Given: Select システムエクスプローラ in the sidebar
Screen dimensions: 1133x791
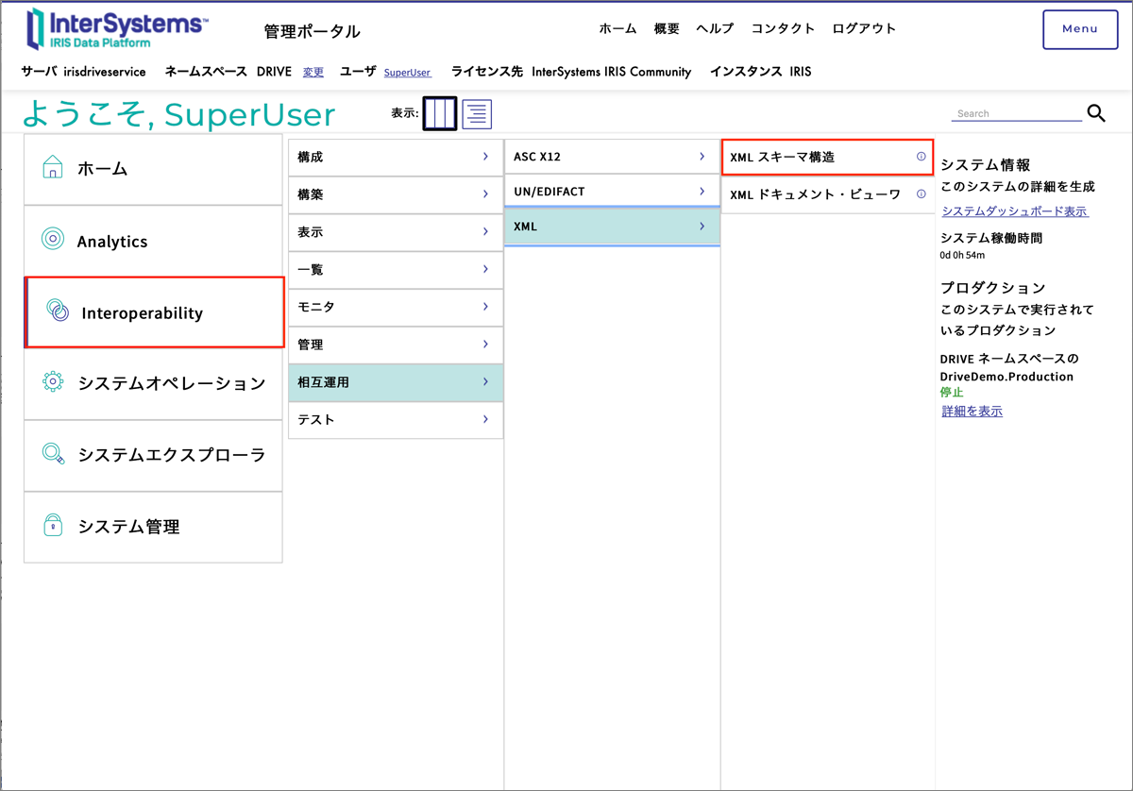Looking at the screenshot, I should [153, 455].
